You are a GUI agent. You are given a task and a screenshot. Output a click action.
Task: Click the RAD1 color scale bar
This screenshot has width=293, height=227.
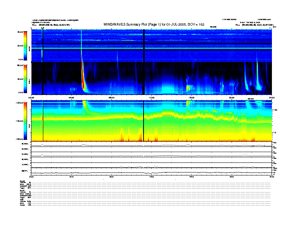click(25, 79)
